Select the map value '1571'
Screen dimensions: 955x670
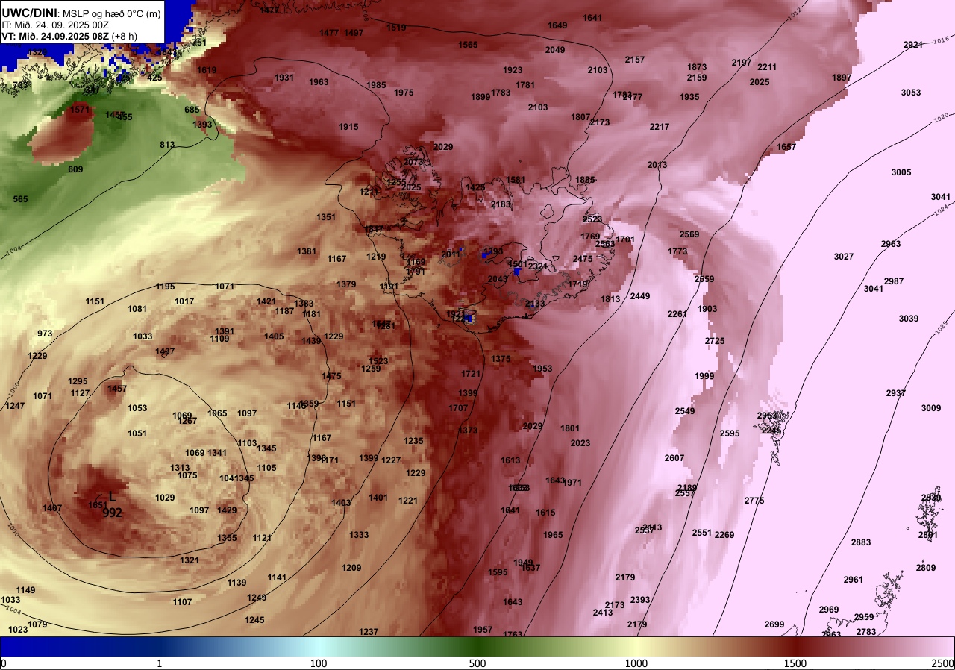(x=80, y=110)
